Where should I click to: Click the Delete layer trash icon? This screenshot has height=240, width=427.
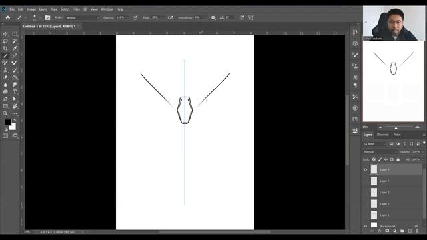coord(417,231)
